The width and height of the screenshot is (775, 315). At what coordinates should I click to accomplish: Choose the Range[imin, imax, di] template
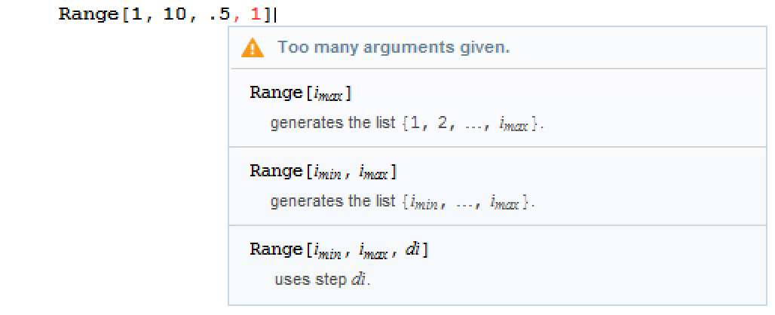tap(339, 249)
